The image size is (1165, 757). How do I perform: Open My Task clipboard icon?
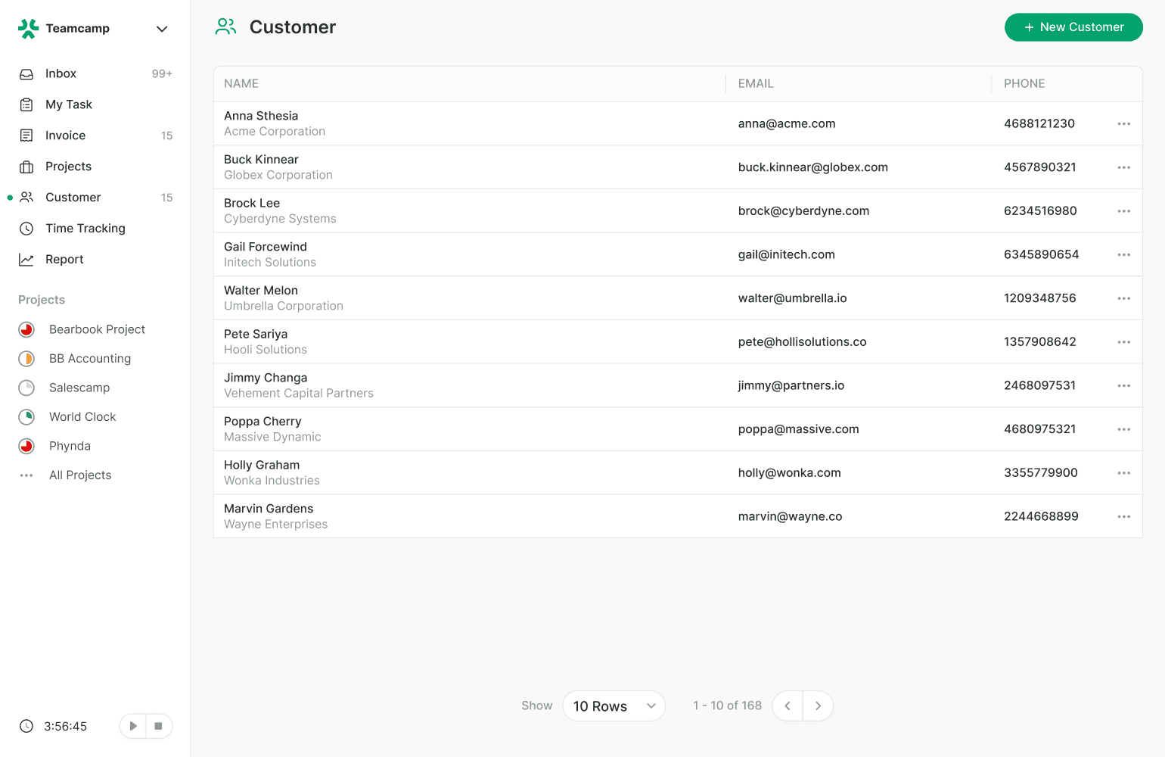(26, 104)
